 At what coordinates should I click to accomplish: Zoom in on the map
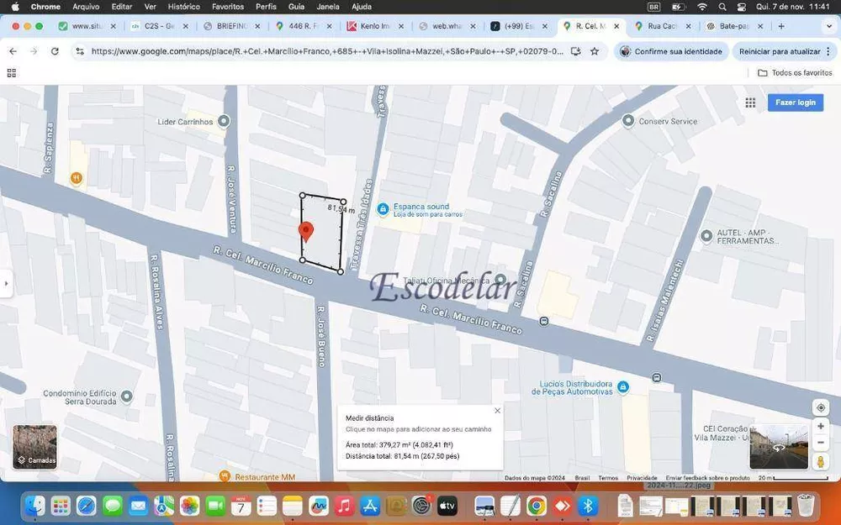821,427
